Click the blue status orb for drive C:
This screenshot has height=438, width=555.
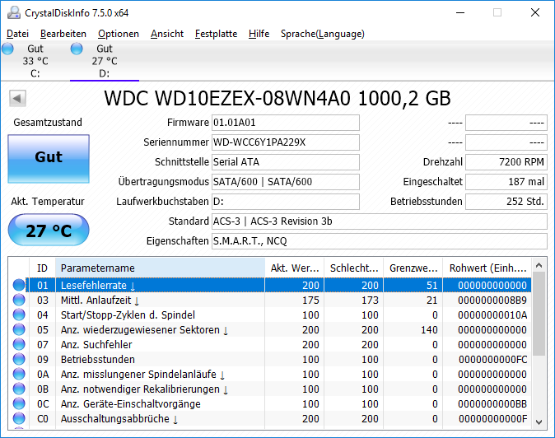point(7,49)
